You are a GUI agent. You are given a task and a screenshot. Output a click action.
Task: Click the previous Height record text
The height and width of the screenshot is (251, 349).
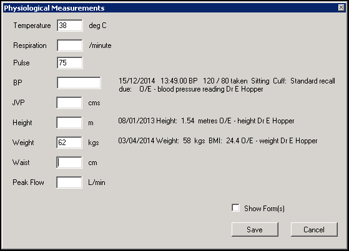(x=206, y=121)
